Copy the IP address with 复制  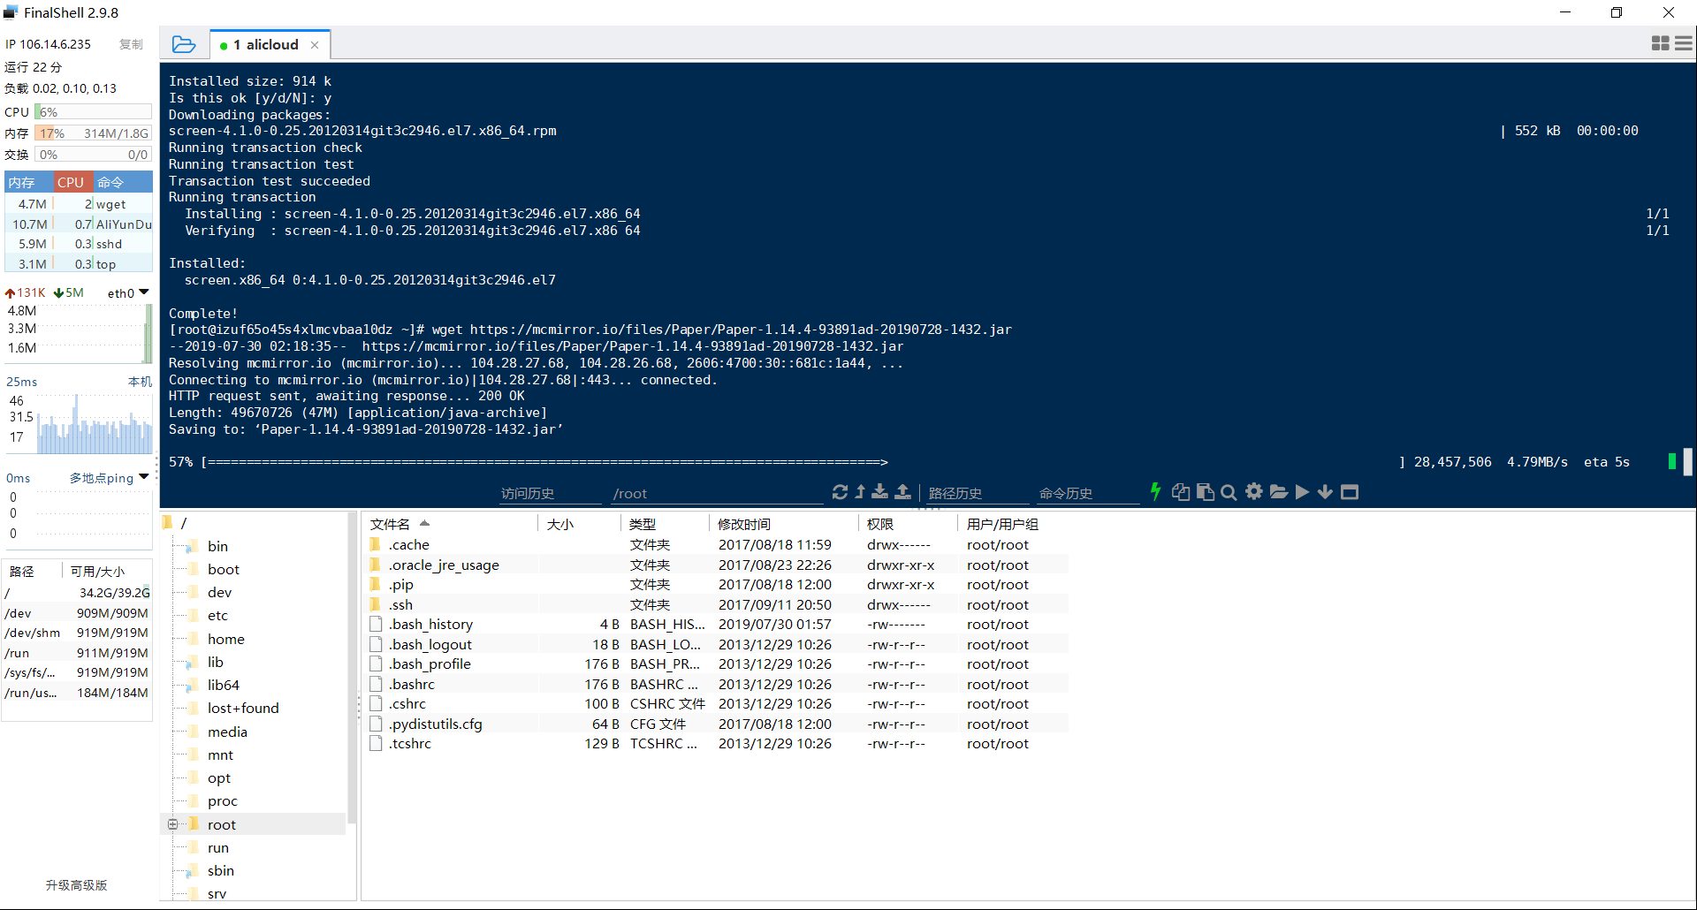(x=131, y=44)
